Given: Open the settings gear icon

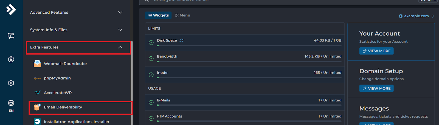Looking at the screenshot, I should (11, 83).
